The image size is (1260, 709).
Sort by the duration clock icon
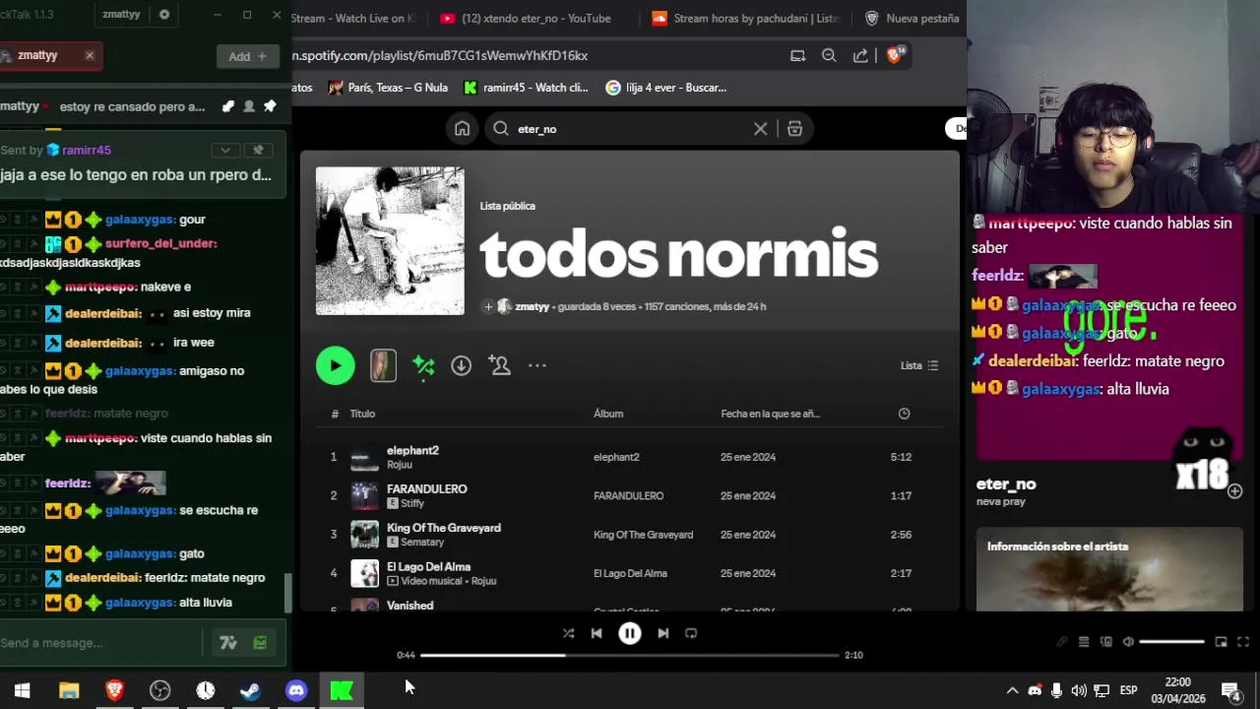click(x=904, y=414)
